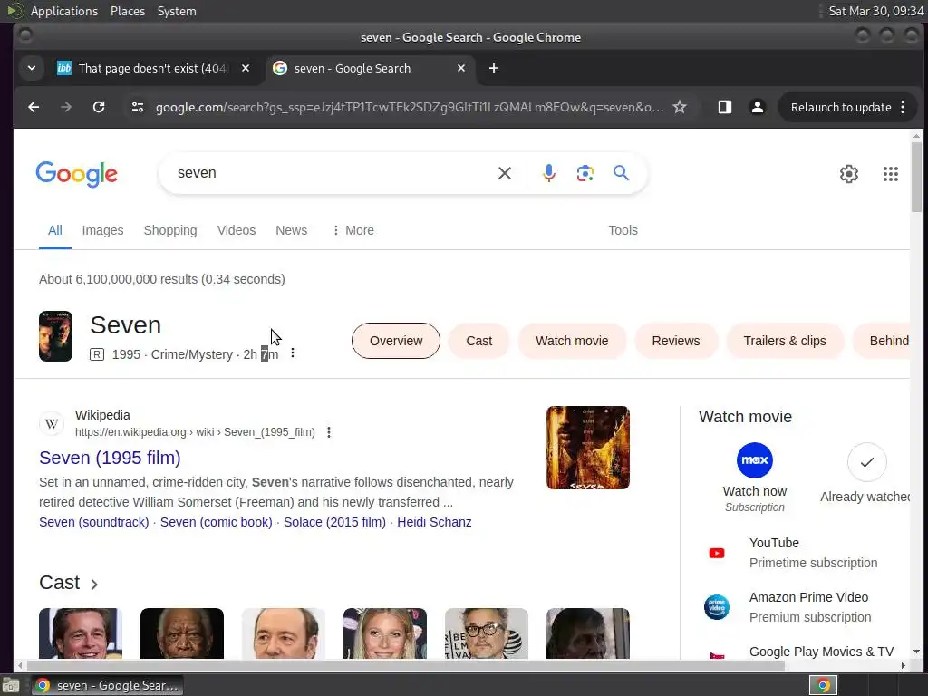Open the Heidi Schanz link
928x696 pixels.
[x=434, y=522]
